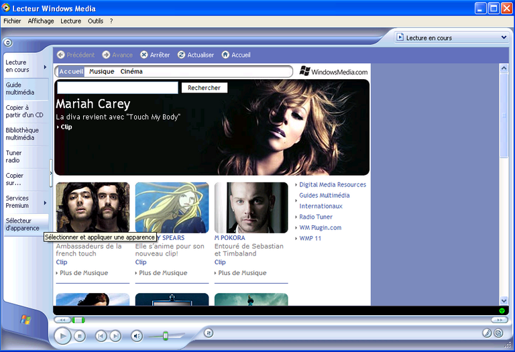
Task: Go back with Précédent button
Action: point(76,55)
